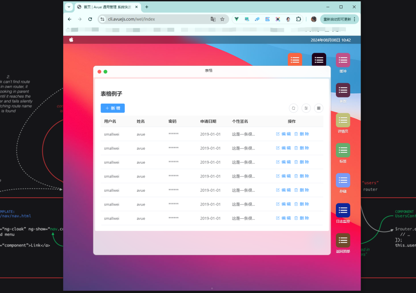
Task: Click the 申请日期 column header
Action: [x=208, y=121]
